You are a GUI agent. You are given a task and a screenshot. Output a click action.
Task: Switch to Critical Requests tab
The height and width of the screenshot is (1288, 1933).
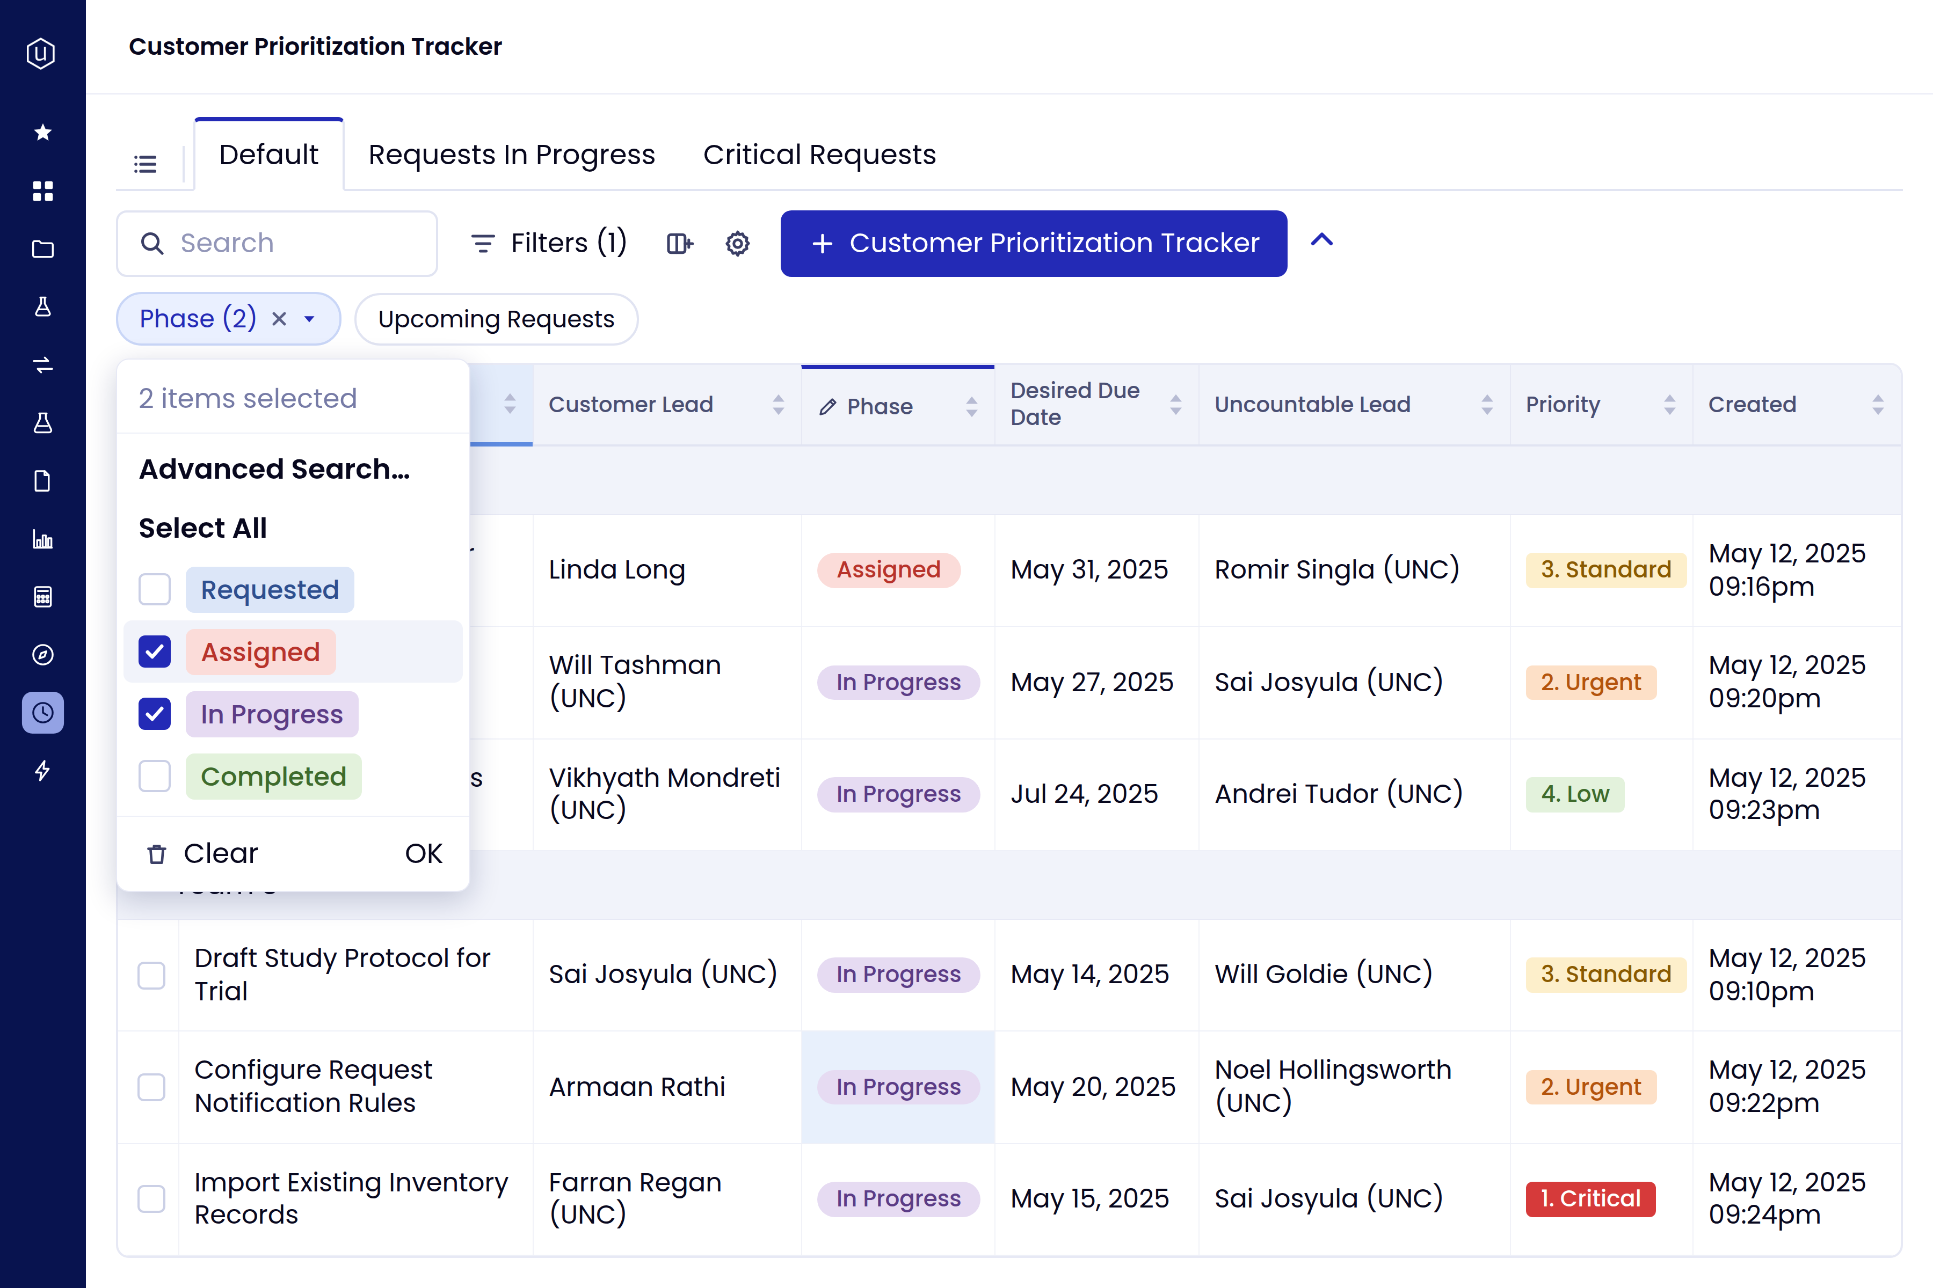coord(819,155)
